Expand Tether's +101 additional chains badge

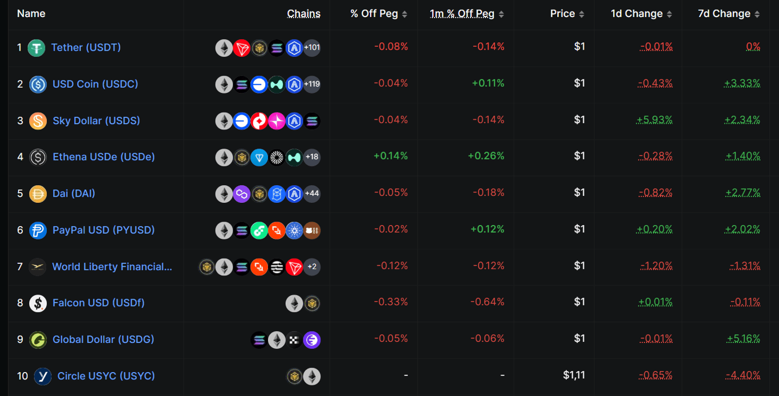pos(311,48)
